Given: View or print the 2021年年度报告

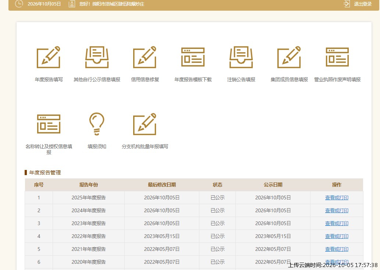Looking at the screenshot, I should (x=337, y=249).
